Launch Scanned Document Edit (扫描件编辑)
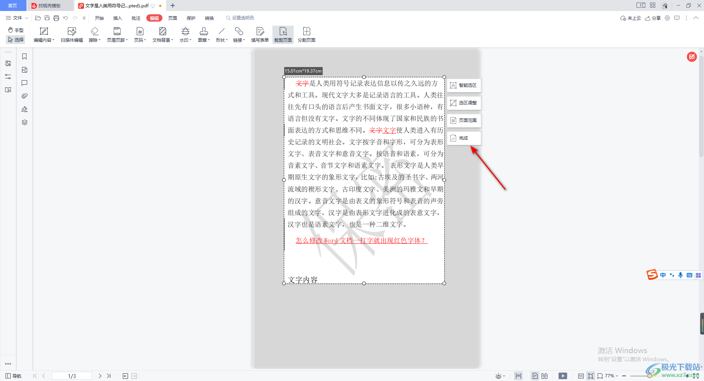 click(72, 35)
